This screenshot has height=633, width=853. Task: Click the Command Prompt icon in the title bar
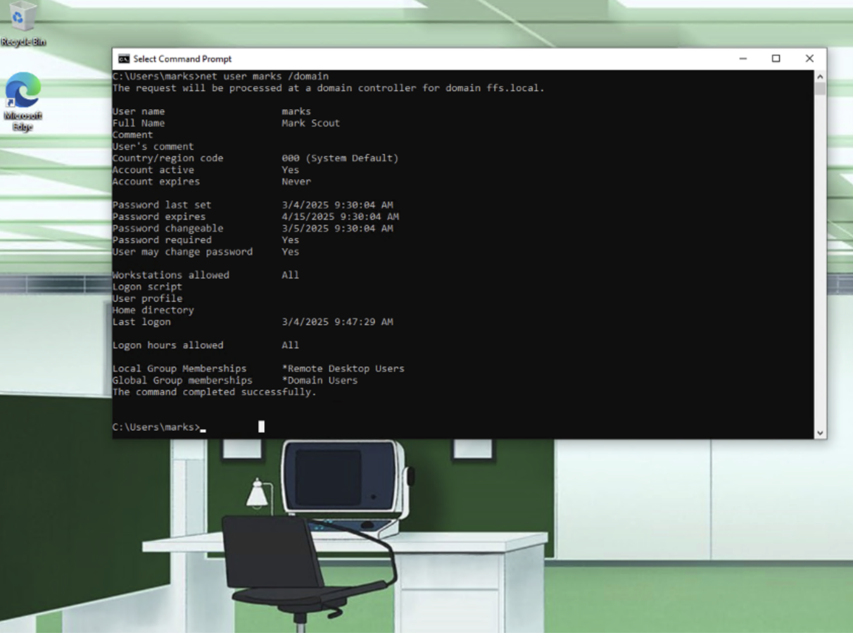coord(123,58)
